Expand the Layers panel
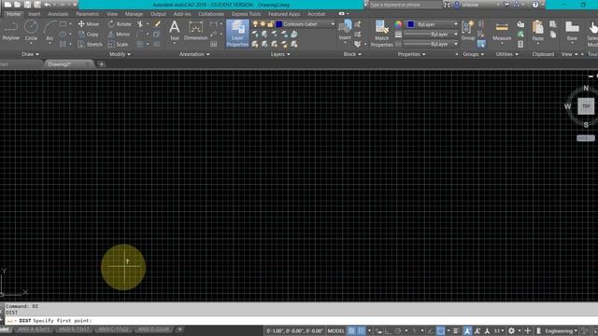The image size is (598, 336). click(x=280, y=54)
